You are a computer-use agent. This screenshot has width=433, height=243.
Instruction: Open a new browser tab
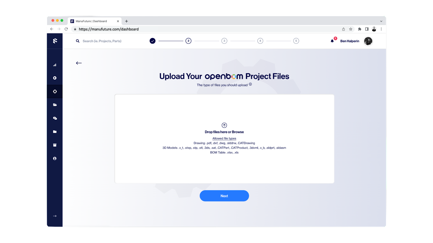point(126,21)
